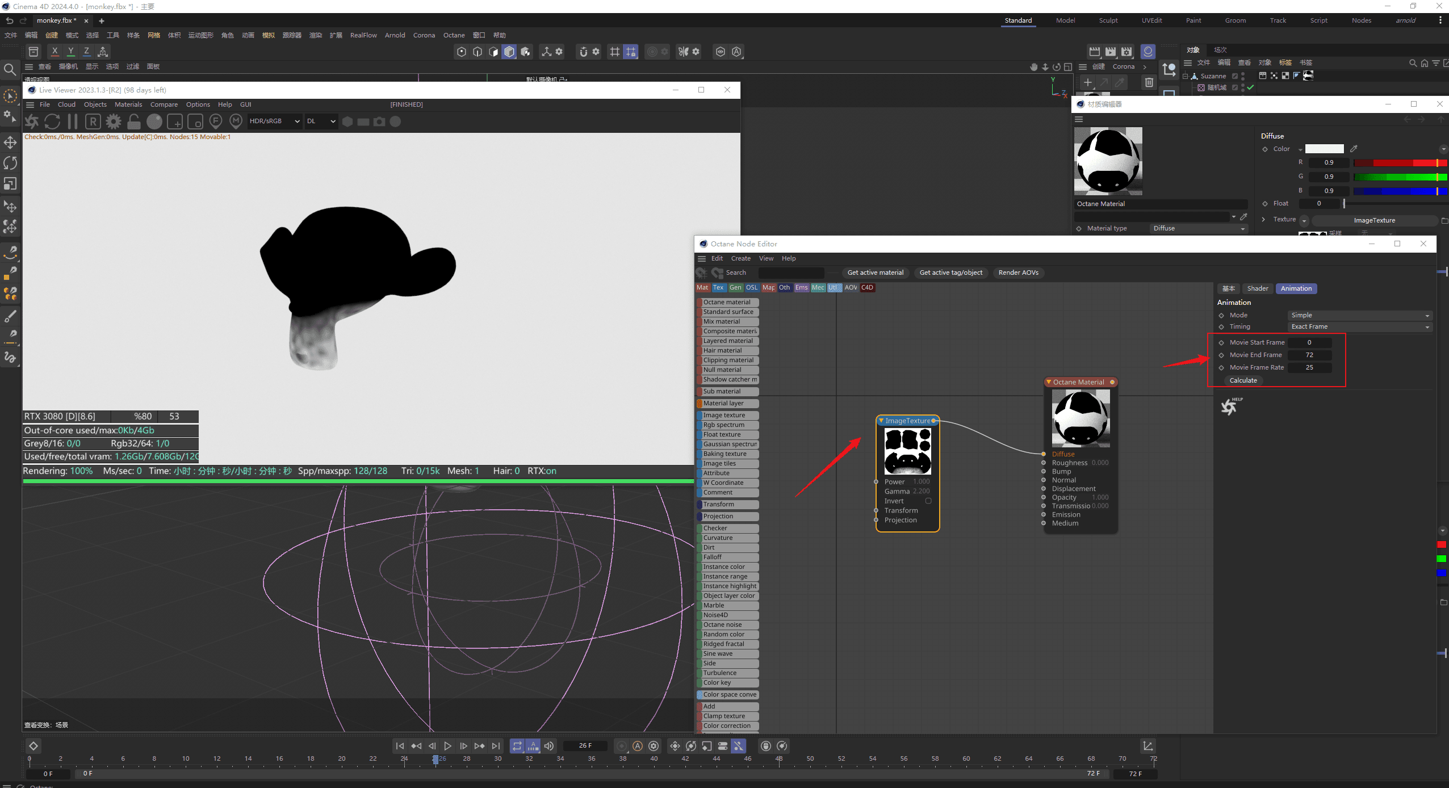Click Movie End Frame value field

(x=1309, y=355)
